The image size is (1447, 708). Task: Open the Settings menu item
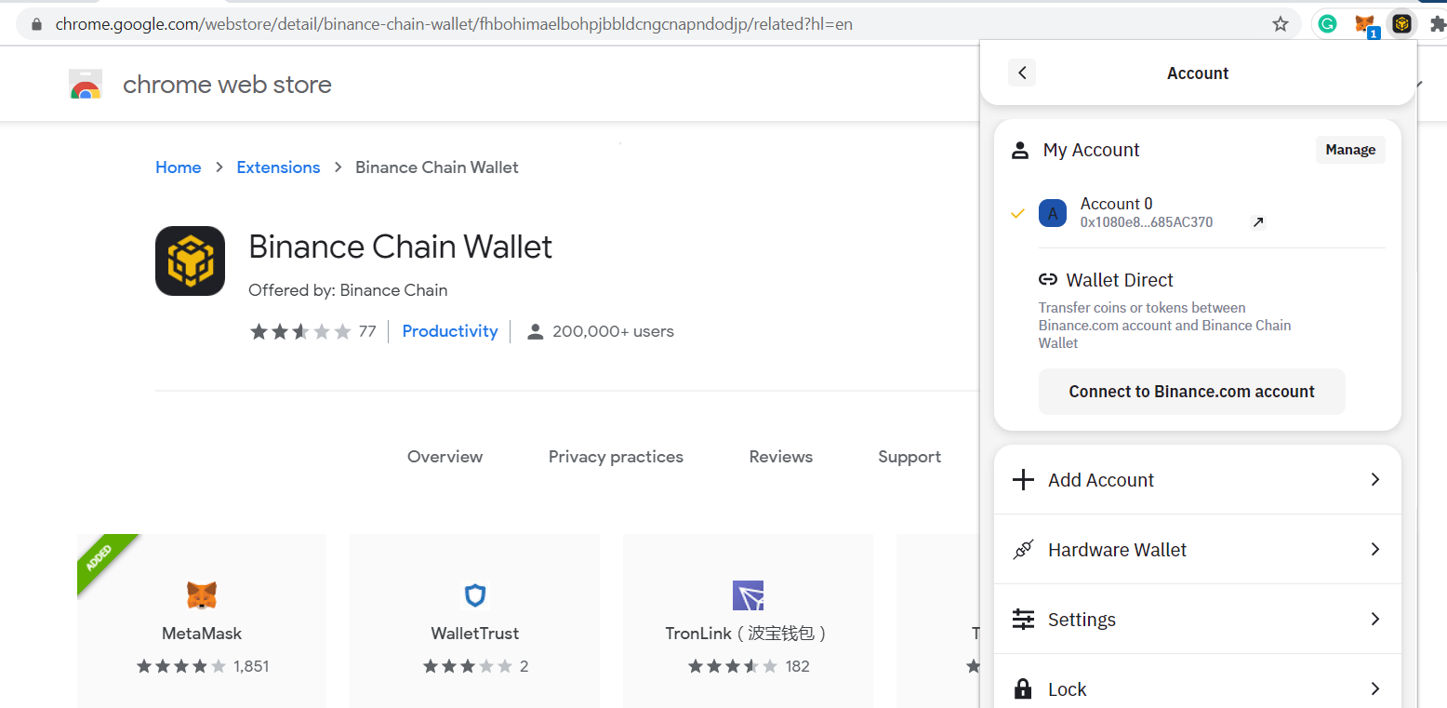1198,620
